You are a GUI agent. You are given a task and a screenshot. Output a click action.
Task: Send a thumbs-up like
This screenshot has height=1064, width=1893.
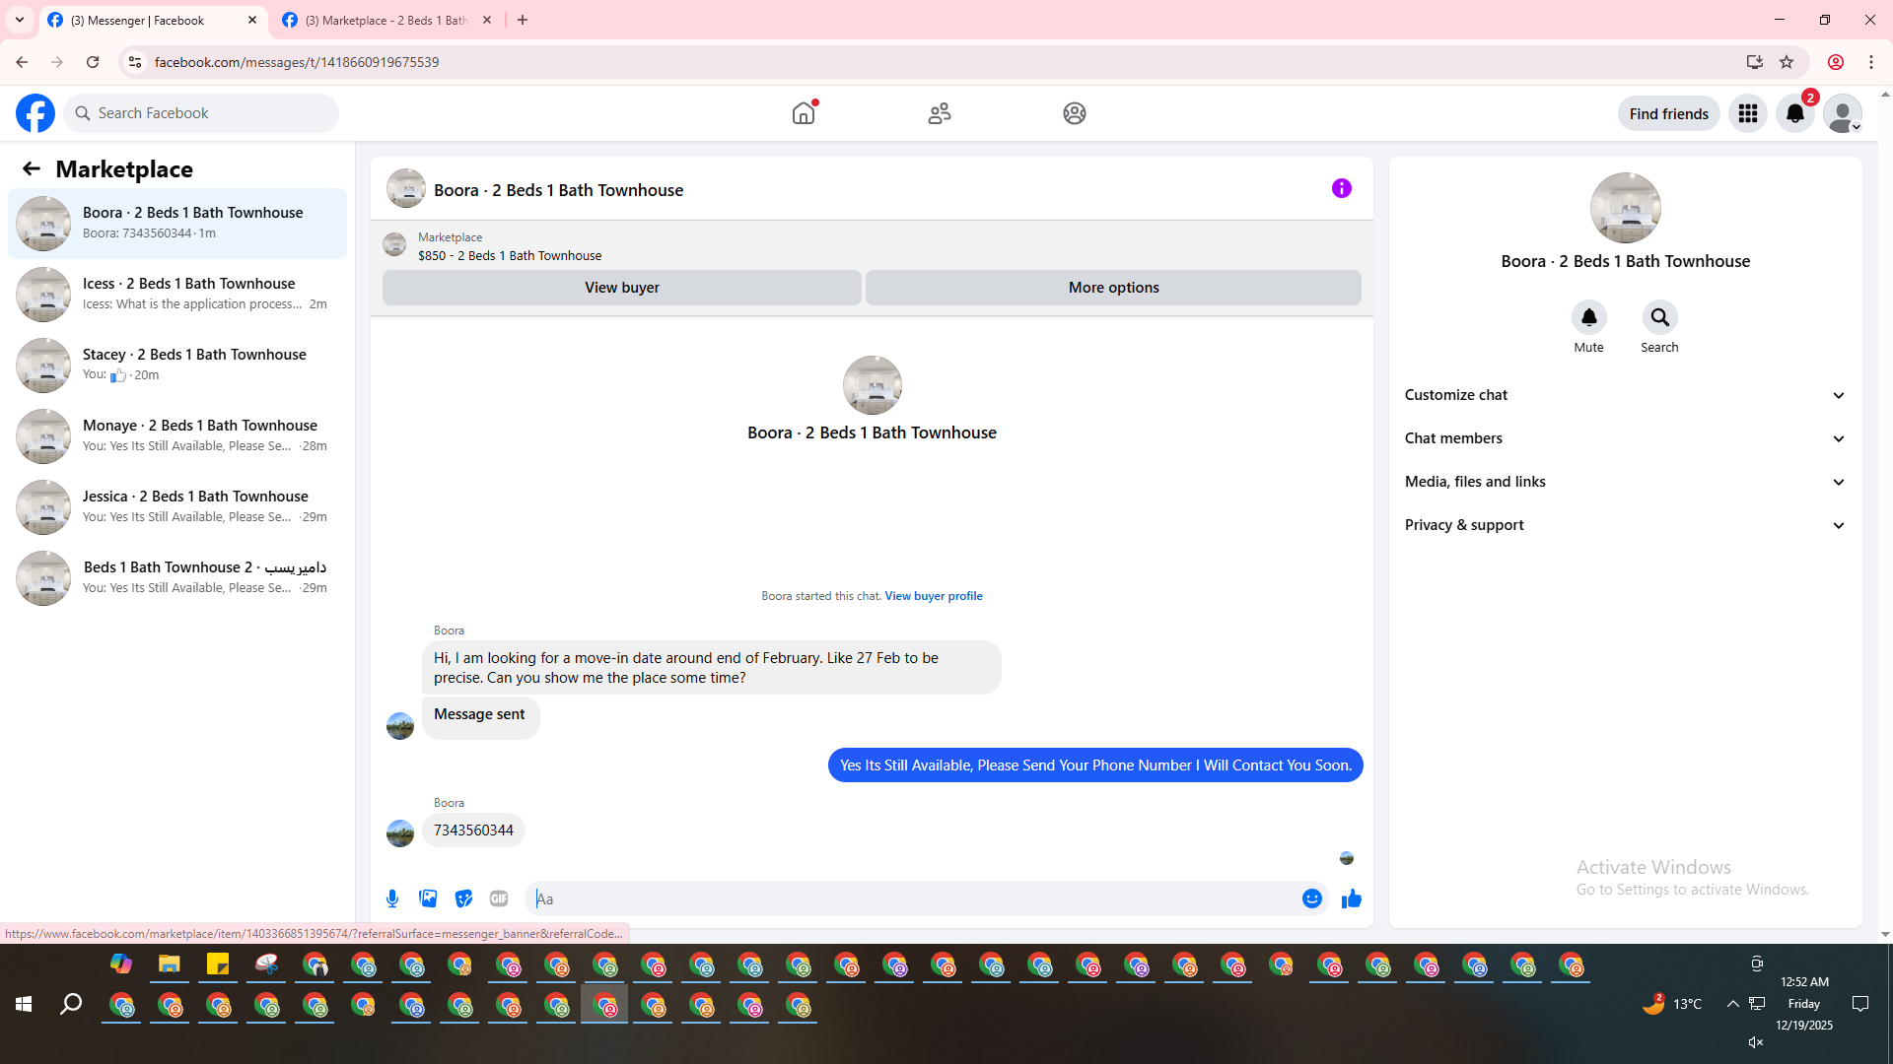pyautogui.click(x=1351, y=898)
